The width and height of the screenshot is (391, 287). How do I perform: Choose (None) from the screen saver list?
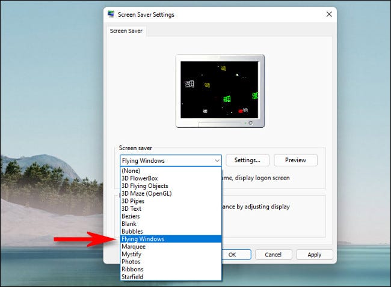(x=171, y=171)
